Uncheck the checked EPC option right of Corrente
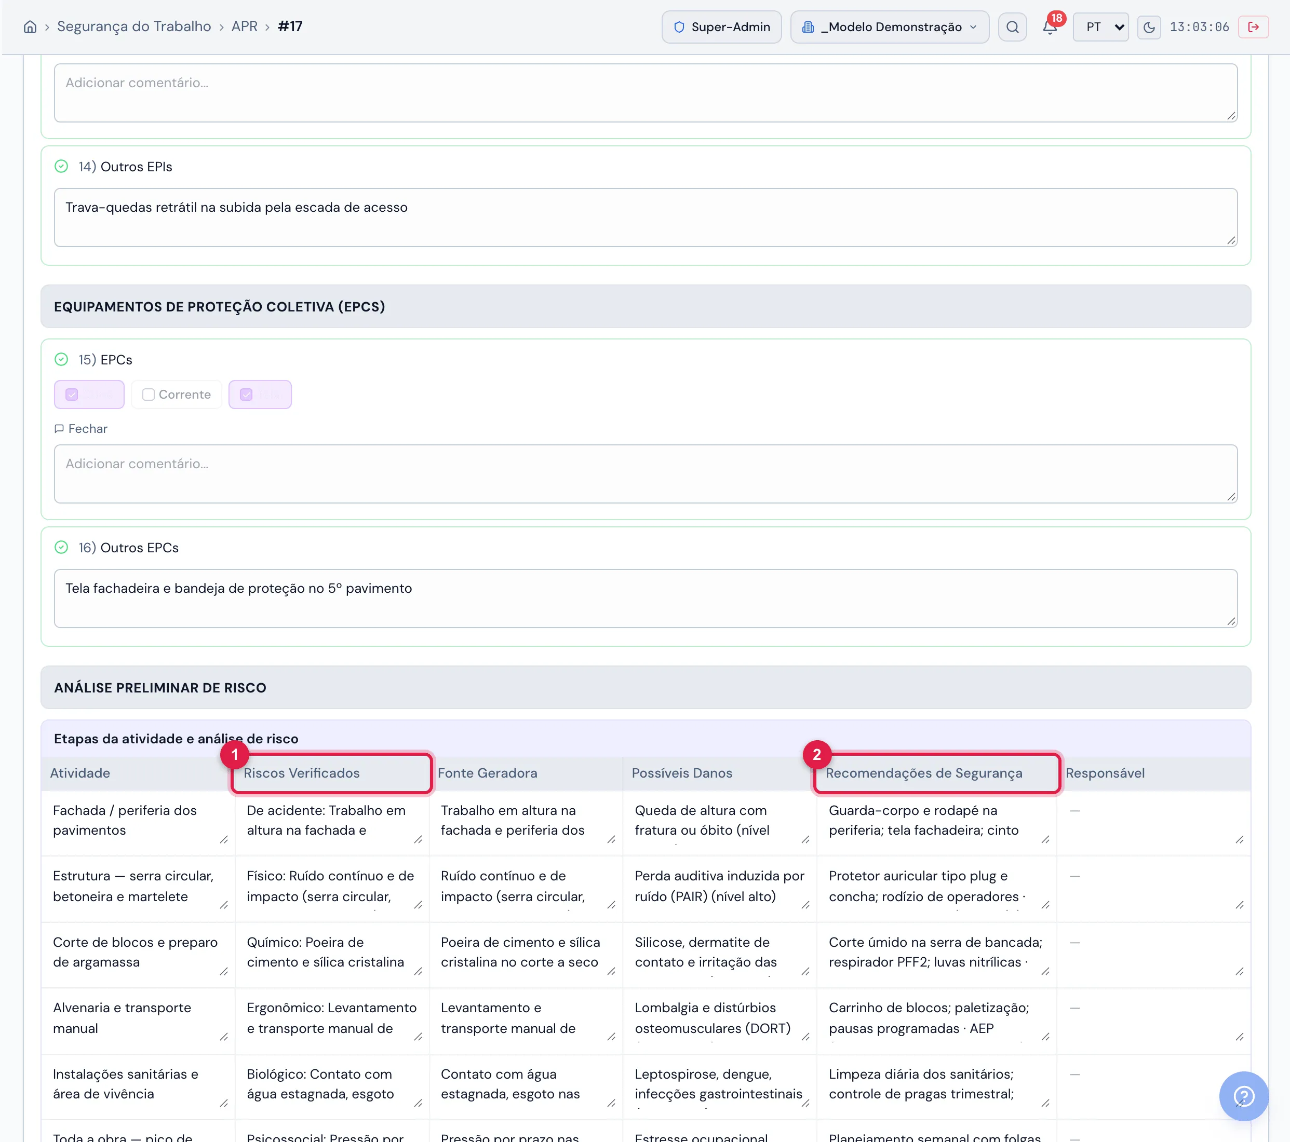 (x=246, y=395)
